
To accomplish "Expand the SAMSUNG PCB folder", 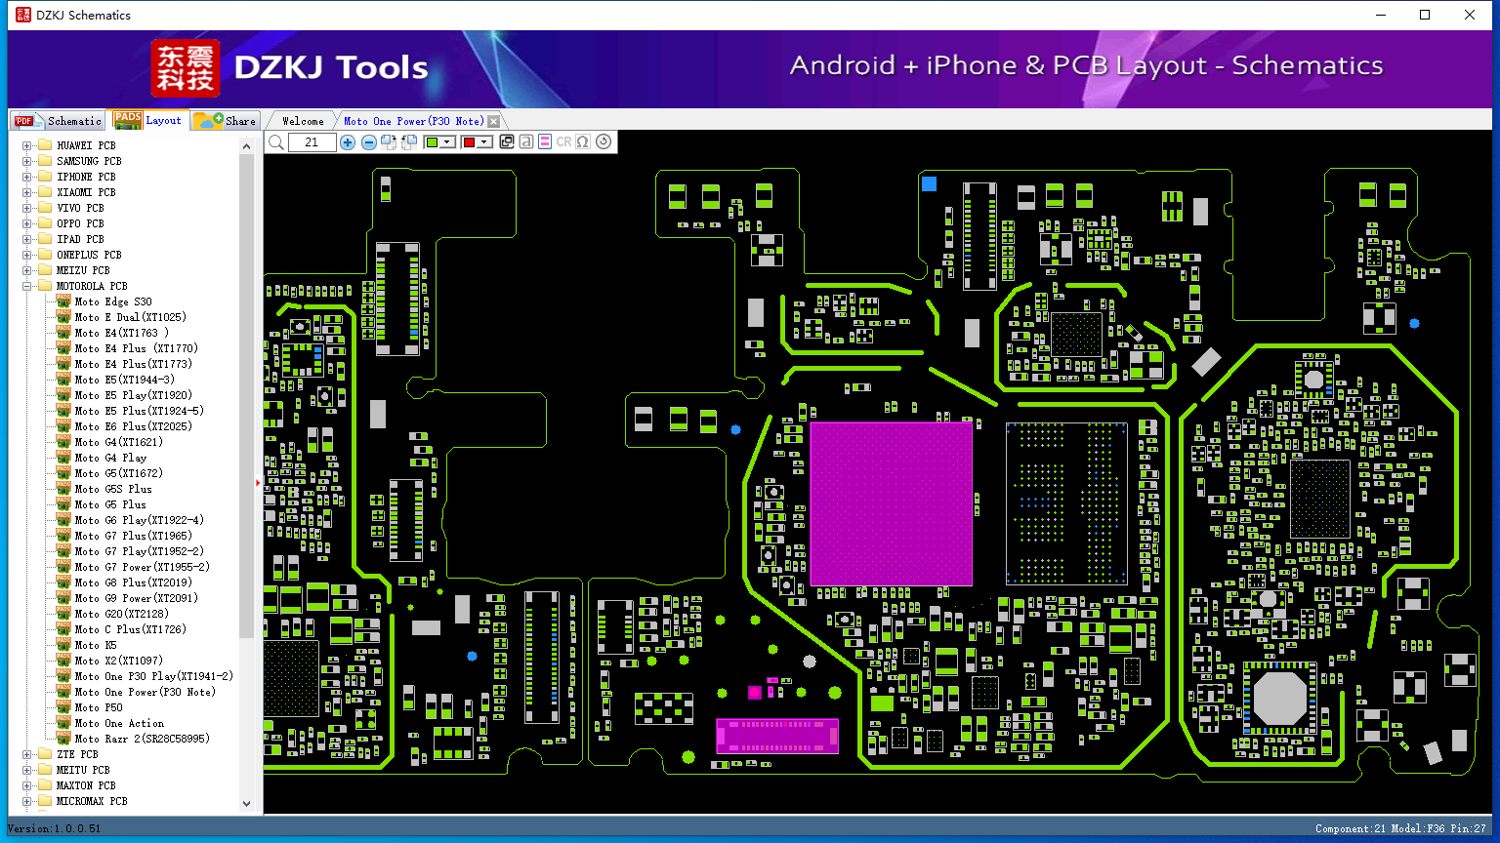I will click(x=27, y=161).
